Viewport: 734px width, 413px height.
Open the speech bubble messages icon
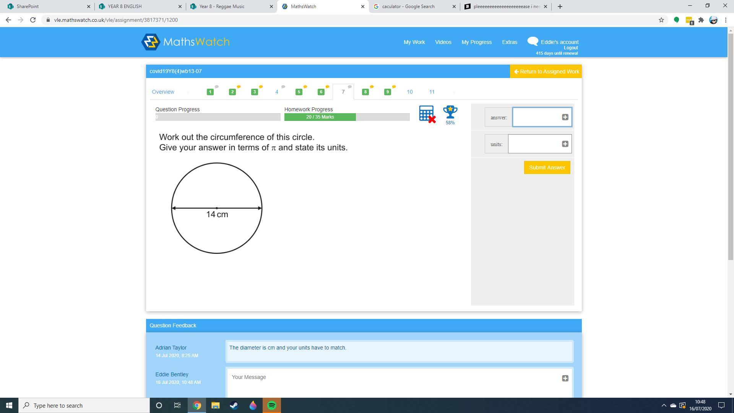click(533, 41)
